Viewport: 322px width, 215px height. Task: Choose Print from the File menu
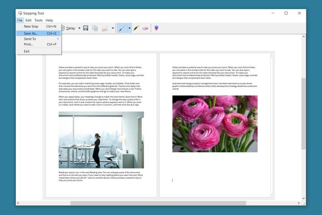tap(28, 44)
